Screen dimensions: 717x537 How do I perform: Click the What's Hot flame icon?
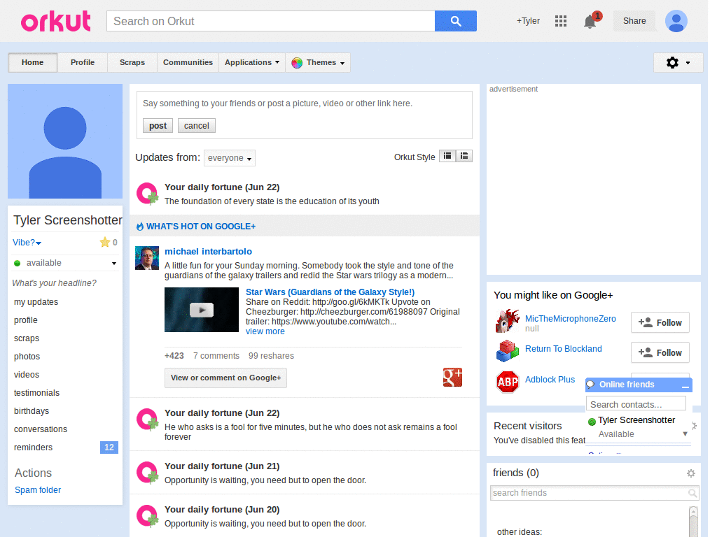coord(140,226)
